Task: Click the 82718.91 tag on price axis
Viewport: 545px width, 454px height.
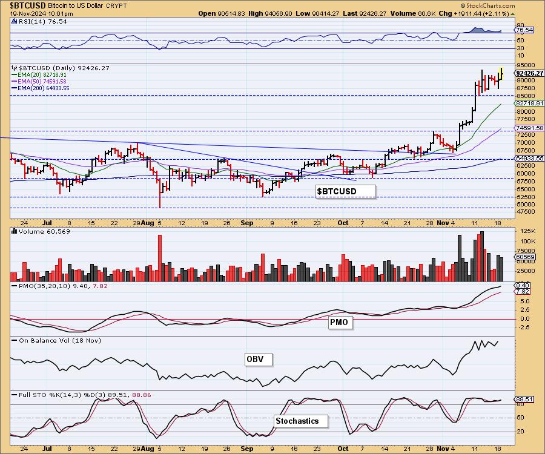Action: [x=529, y=103]
